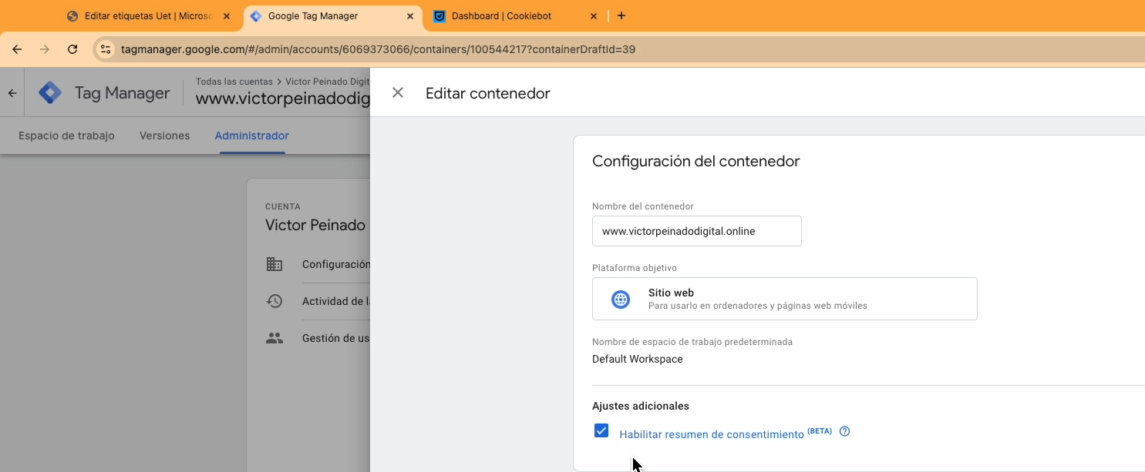
Task: Switch to Dashboard Cookiebot browser tab
Action: coord(515,15)
